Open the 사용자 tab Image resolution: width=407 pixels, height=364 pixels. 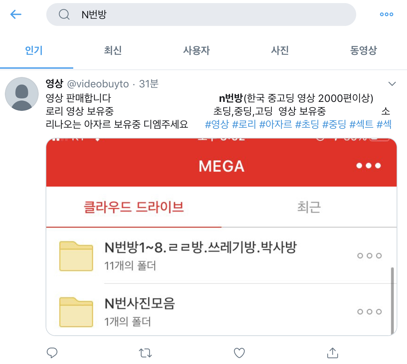pos(197,50)
